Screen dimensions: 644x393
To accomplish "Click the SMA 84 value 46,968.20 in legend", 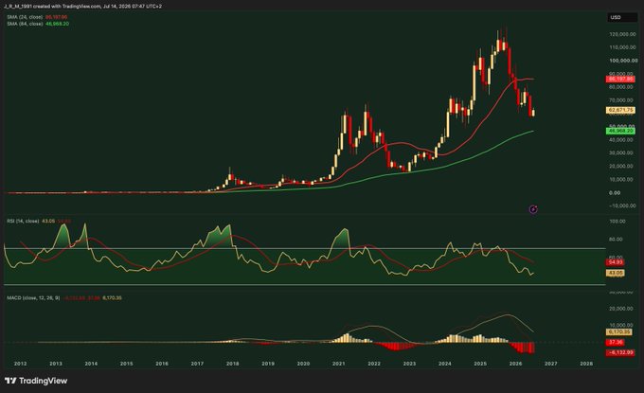I will [57, 24].
